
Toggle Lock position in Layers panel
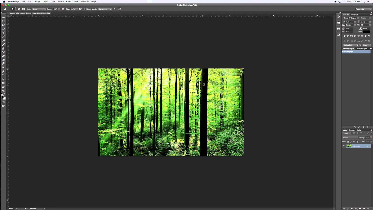pyautogui.click(x=354, y=142)
